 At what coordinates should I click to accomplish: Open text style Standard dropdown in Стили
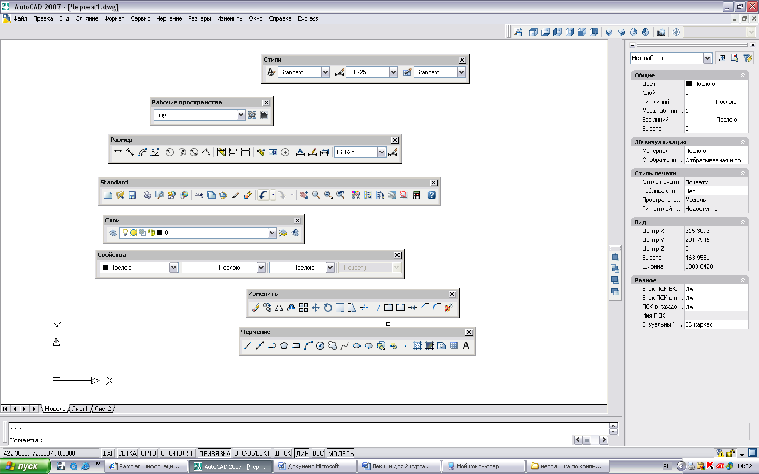tap(326, 72)
